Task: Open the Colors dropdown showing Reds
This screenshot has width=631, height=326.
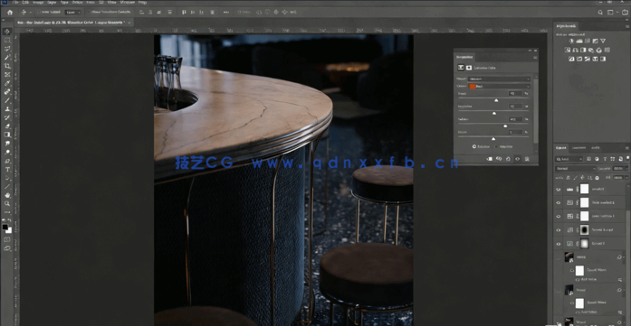Action: pos(500,87)
